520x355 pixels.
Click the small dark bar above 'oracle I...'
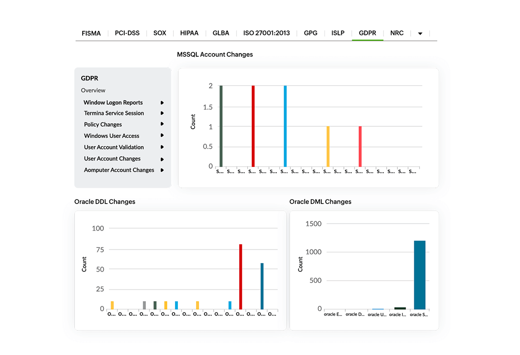click(400, 308)
